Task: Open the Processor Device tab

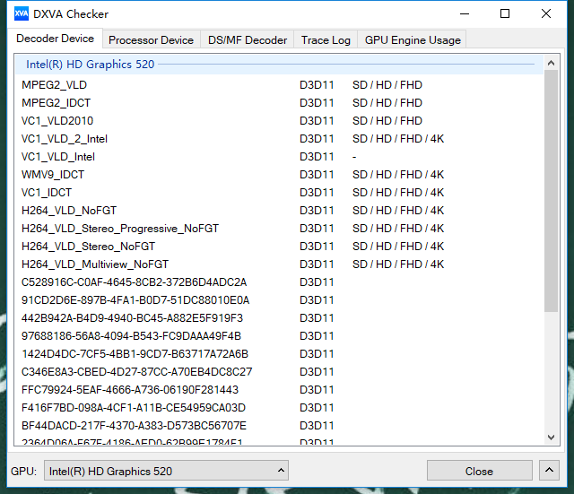Action: tap(152, 39)
